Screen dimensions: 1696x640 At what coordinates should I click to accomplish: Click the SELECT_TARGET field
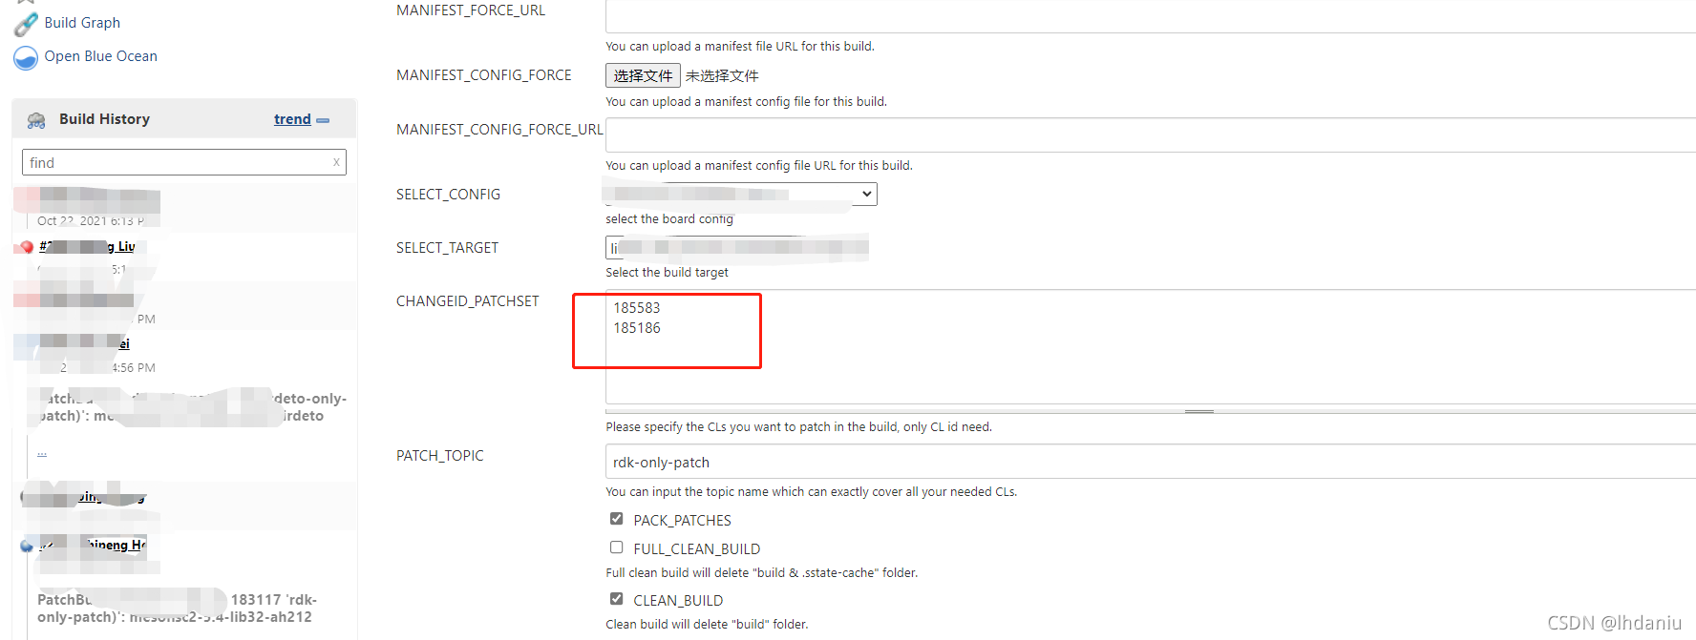737,248
